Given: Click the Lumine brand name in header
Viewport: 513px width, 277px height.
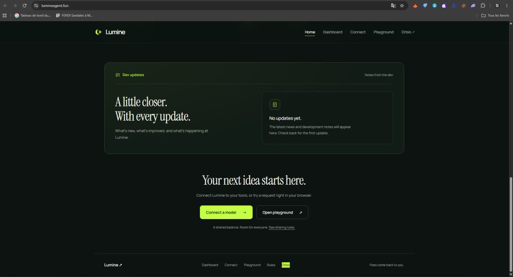Looking at the screenshot, I should pyautogui.click(x=115, y=32).
